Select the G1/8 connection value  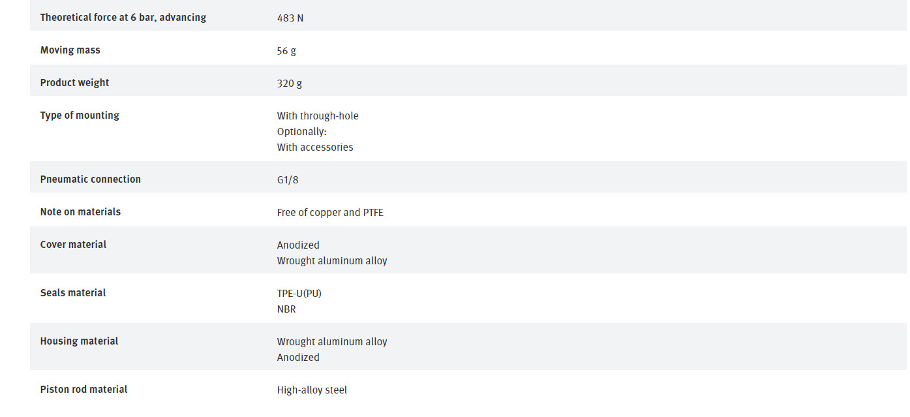coord(288,180)
